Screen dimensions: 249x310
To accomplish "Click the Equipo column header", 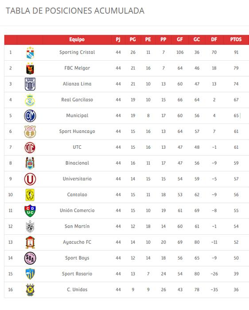I will point(77,39).
